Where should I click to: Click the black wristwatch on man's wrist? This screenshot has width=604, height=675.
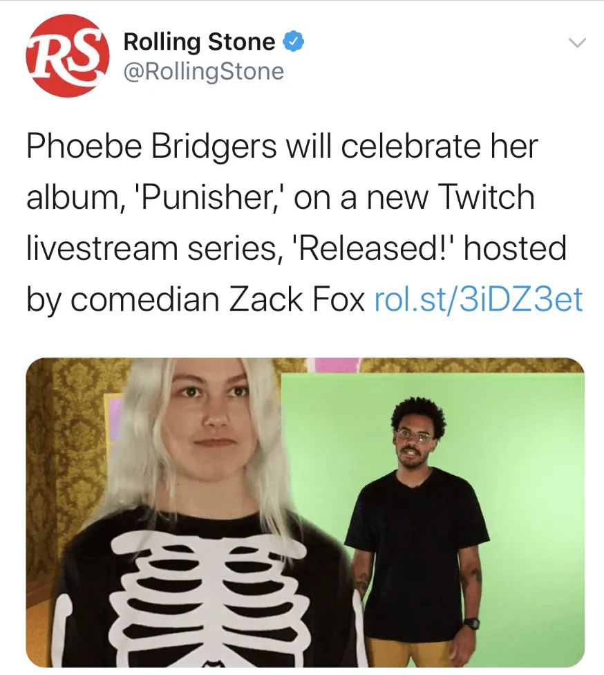[472, 623]
